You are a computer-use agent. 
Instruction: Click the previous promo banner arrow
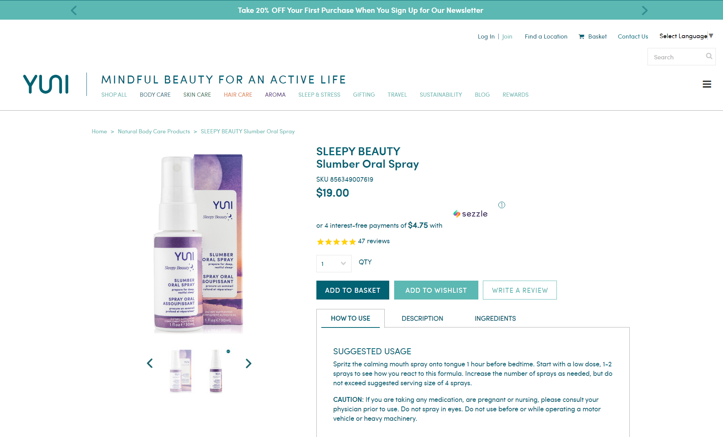(74, 10)
